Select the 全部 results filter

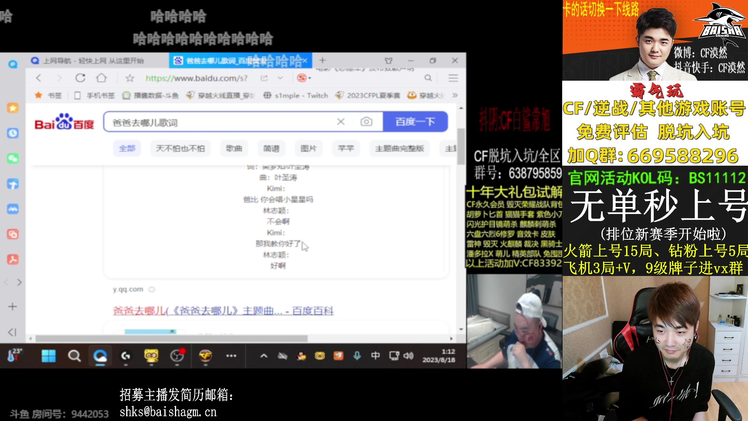pos(127,149)
